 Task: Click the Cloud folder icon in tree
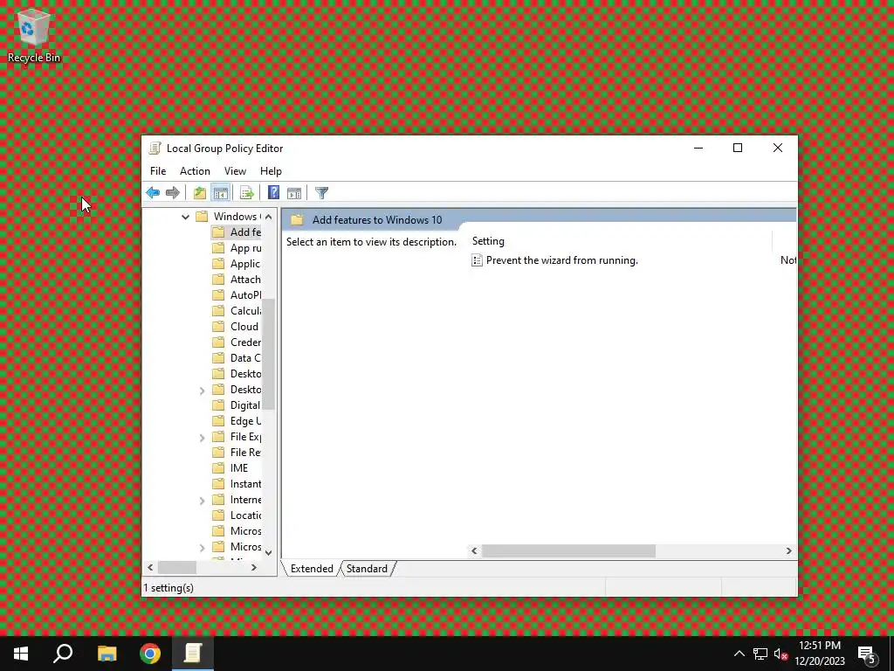218,327
